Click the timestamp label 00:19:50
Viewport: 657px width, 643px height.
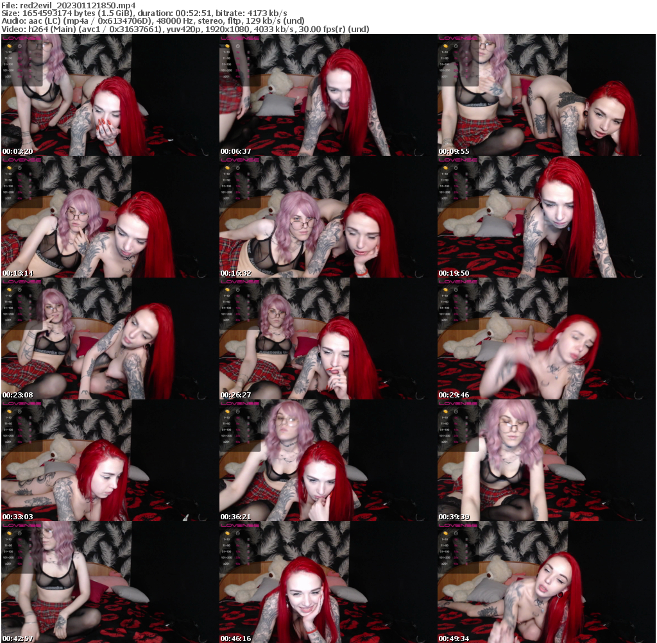[x=452, y=272]
